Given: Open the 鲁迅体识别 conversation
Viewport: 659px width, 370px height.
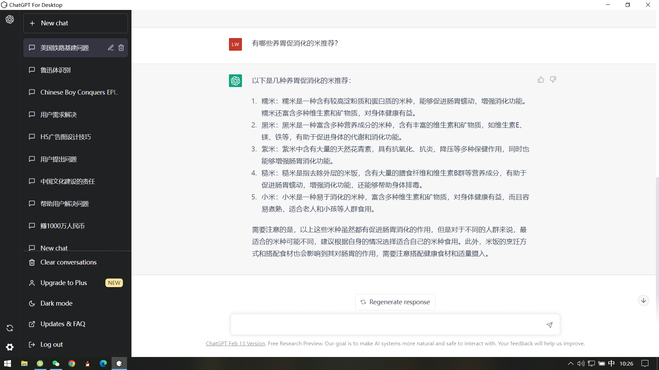Looking at the screenshot, I should point(56,70).
